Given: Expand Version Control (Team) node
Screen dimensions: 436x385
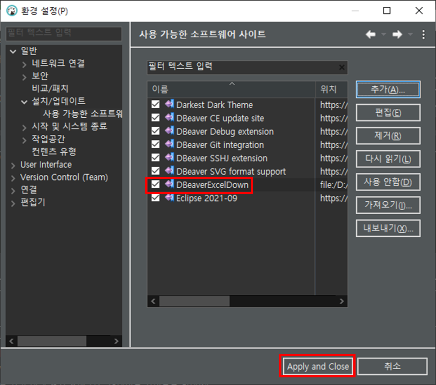Looking at the screenshot, I should pos(13,178).
